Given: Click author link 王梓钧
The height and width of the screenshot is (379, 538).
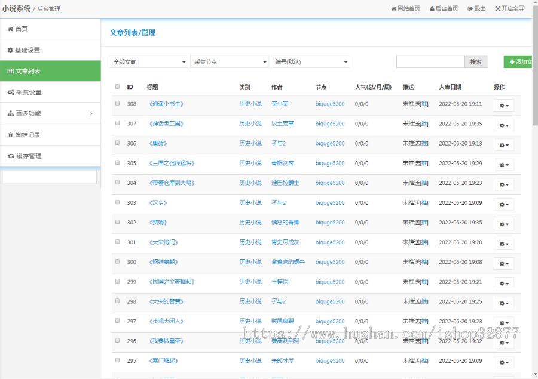Looking at the screenshot, I should tap(280, 282).
